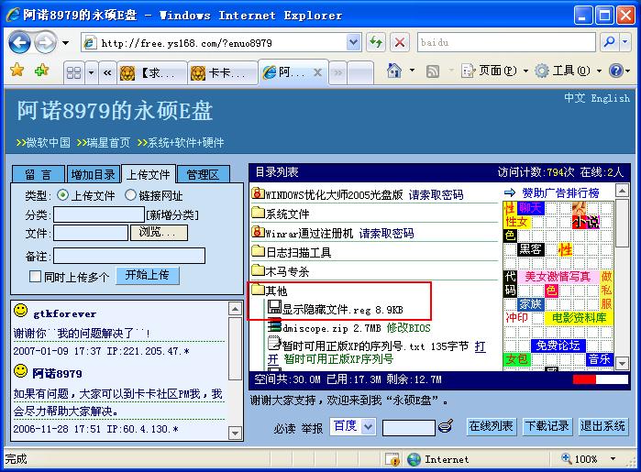Check the 同时上传多个 checkbox

click(35, 276)
